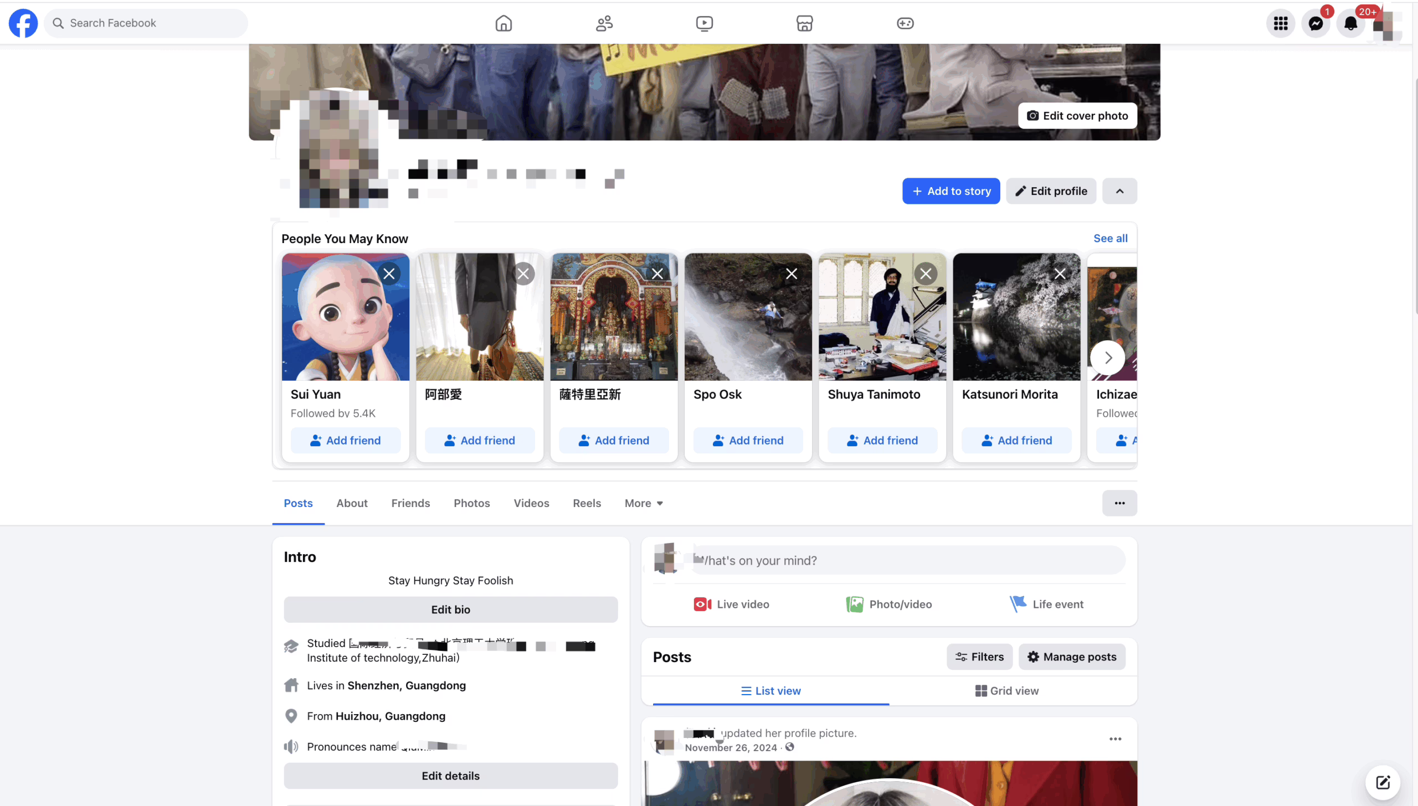
Task: Switch to the Photos tab
Action: (x=471, y=503)
